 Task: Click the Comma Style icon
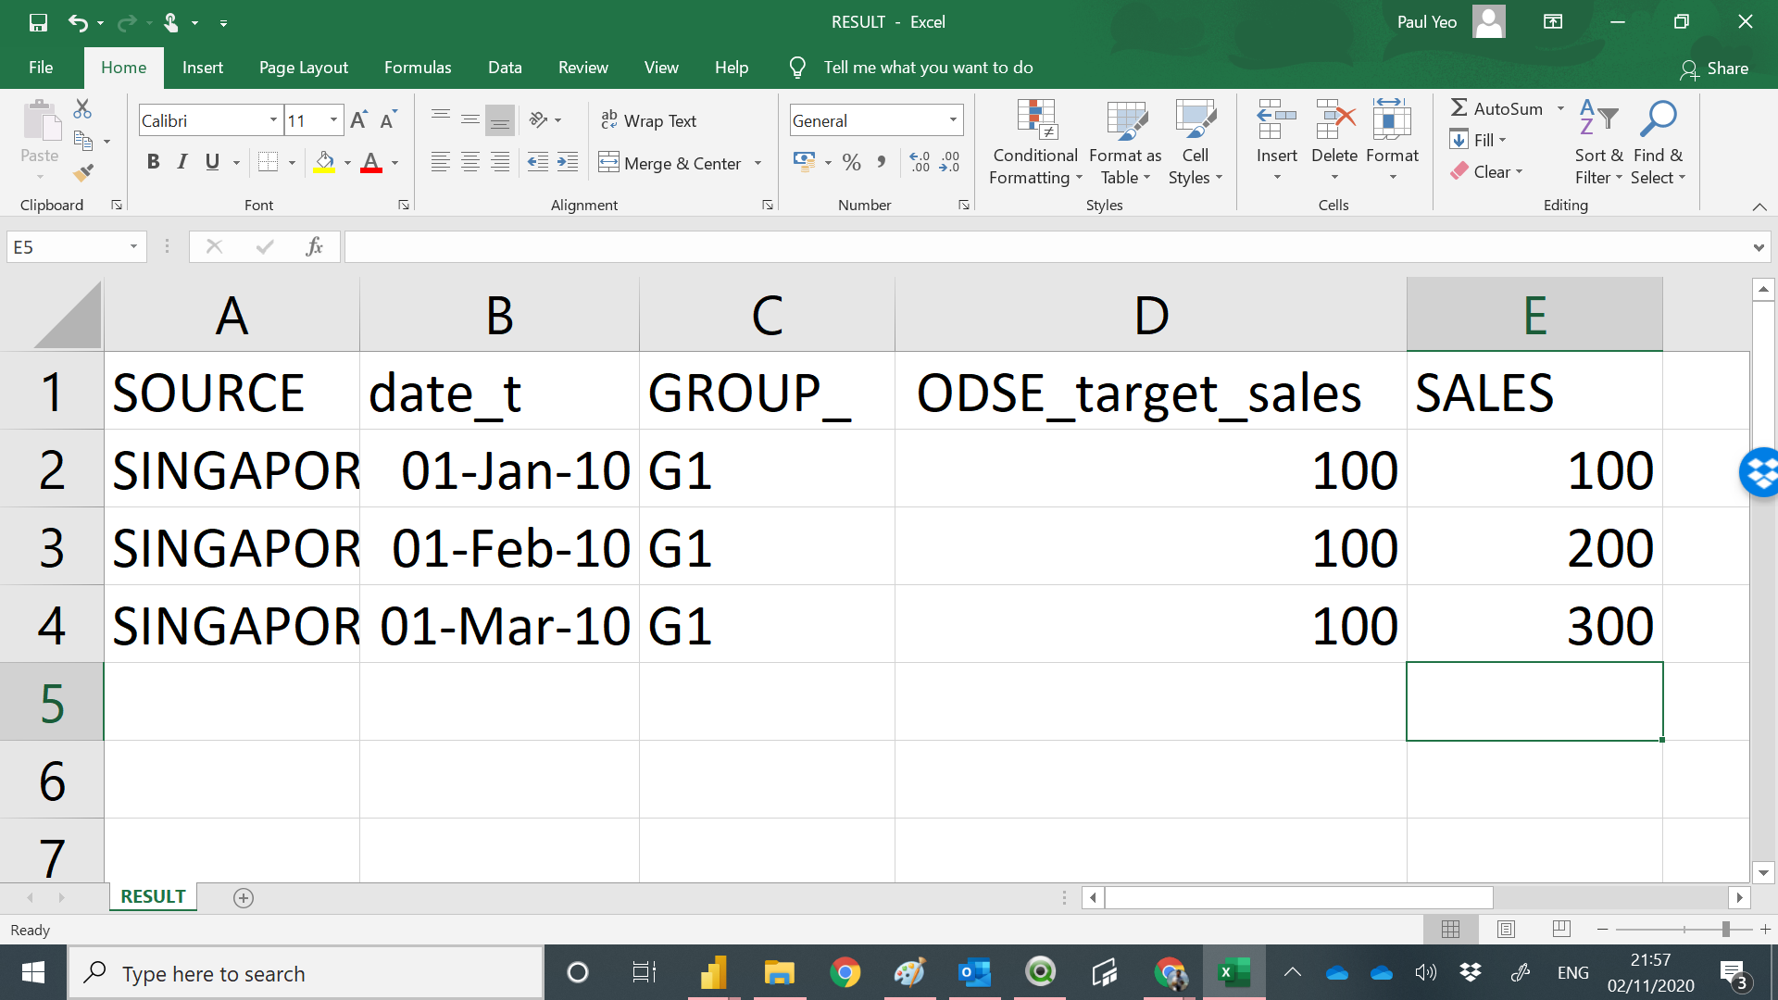point(881,163)
